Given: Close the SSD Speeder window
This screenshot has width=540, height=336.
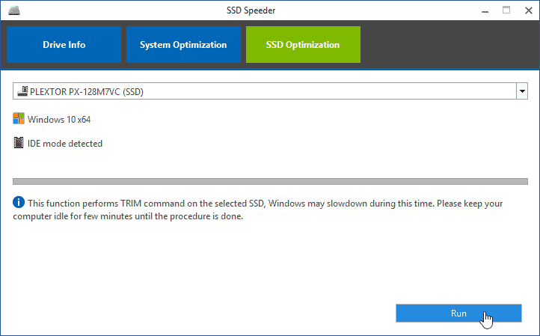Looking at the screenshot, I should pyautogui.click(x=529, y=10).
